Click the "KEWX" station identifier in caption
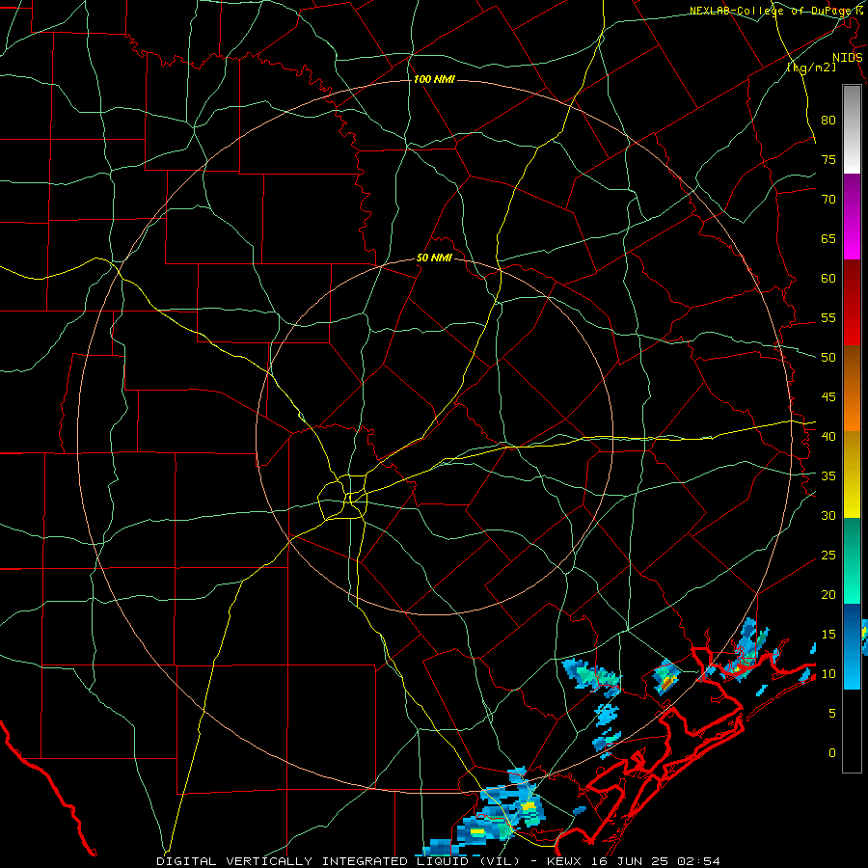The image size is (868, 868). point(568,861)
